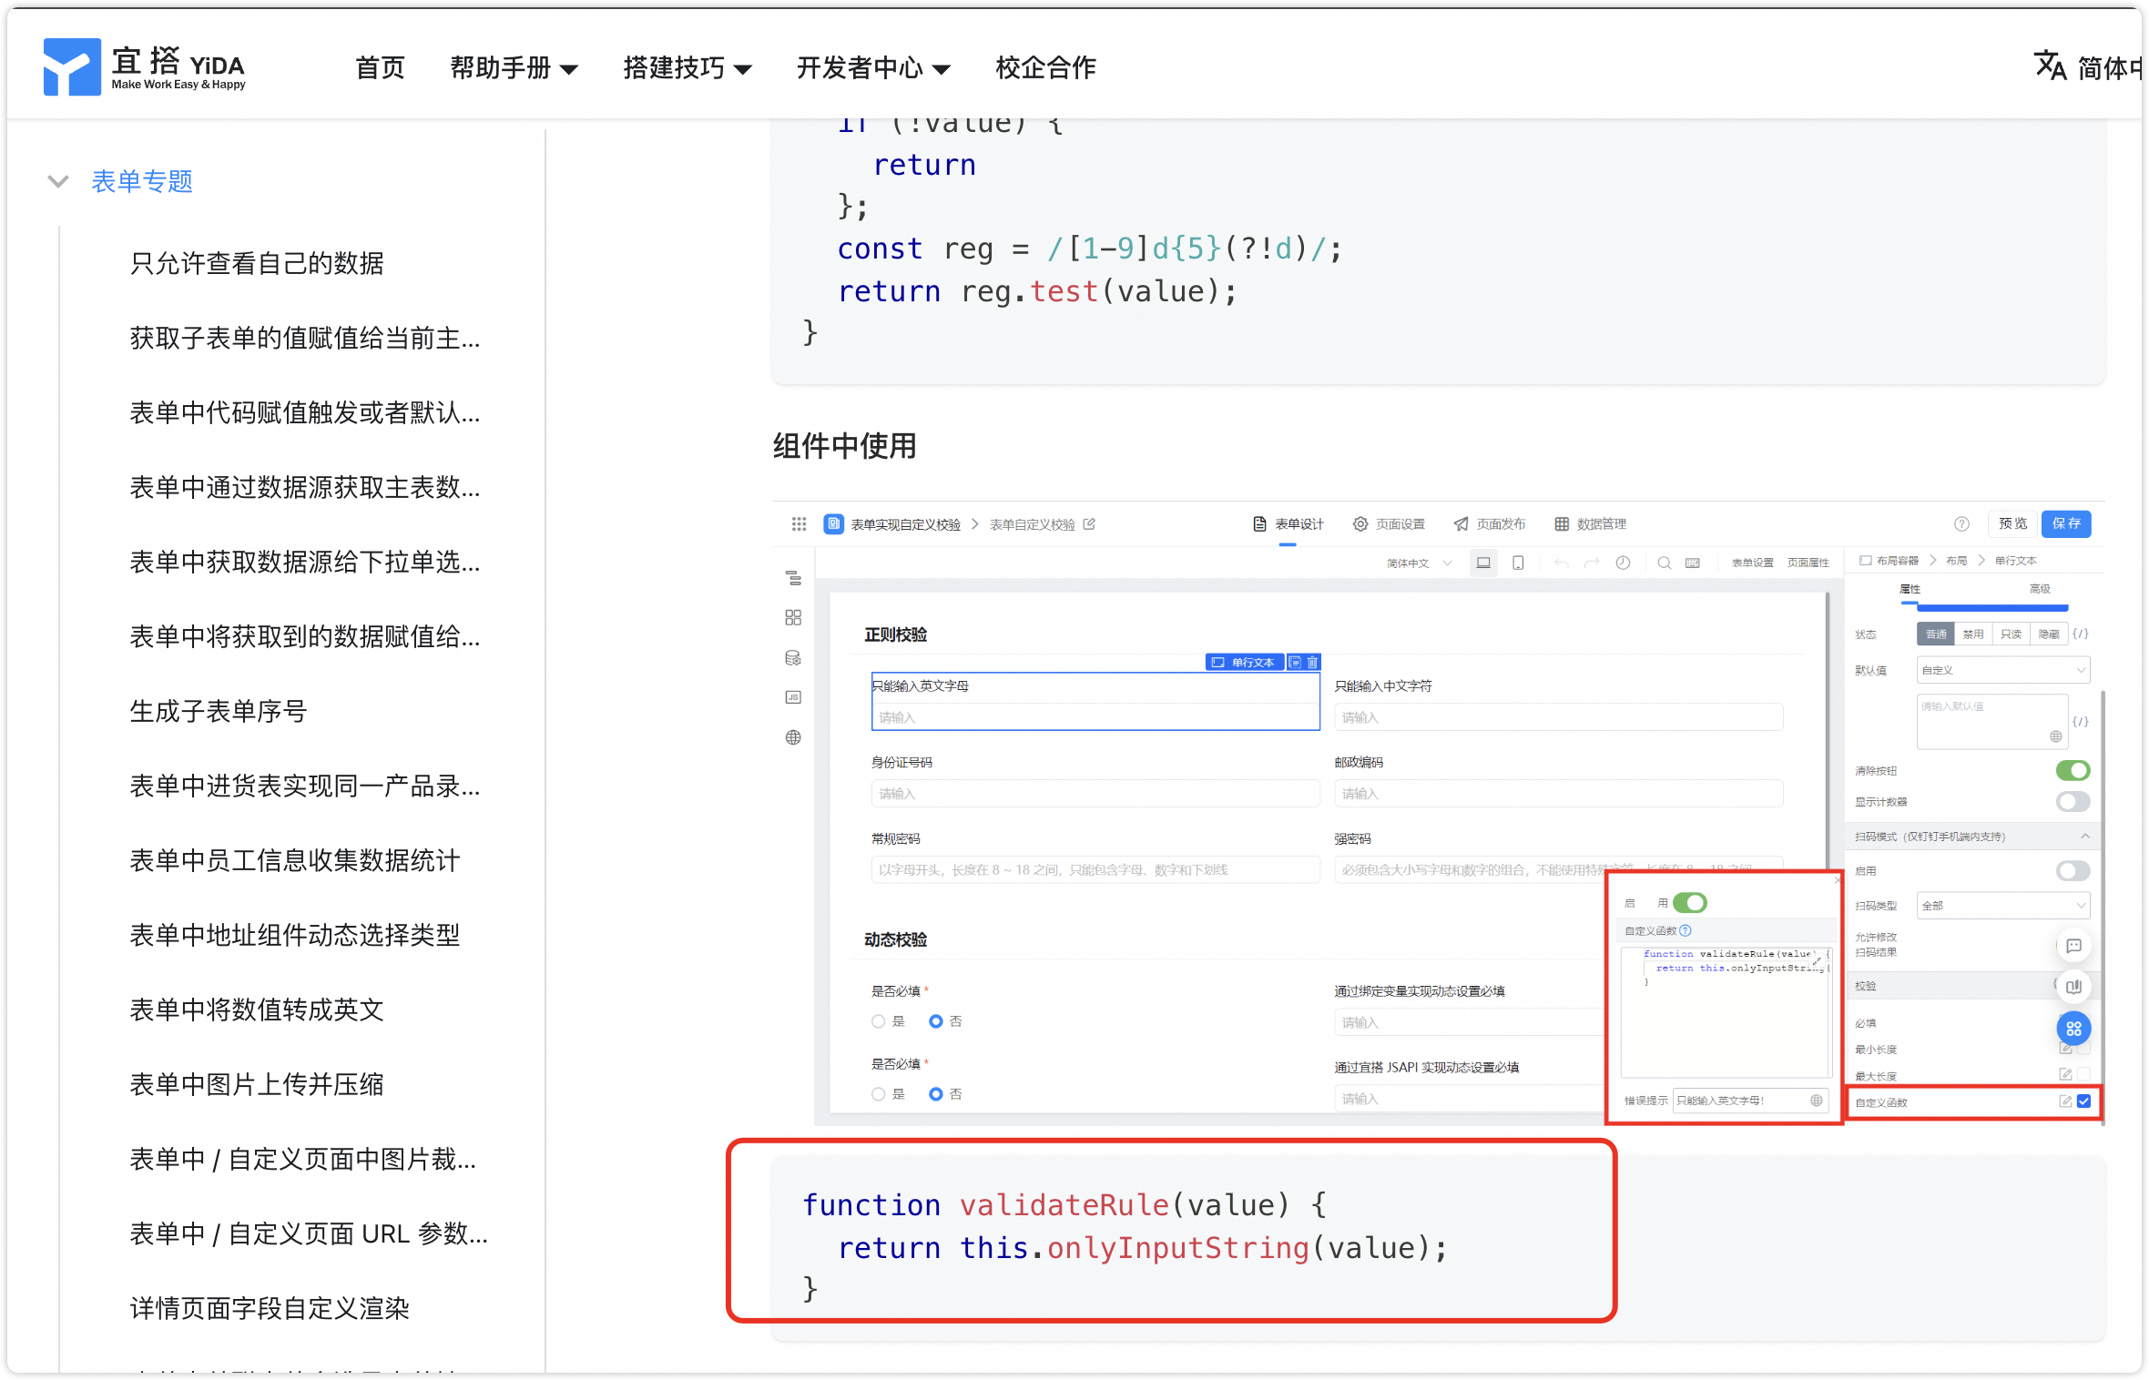Click the data source database icon
This screenshot has width=2149, height=1380.
coord(793,657)
